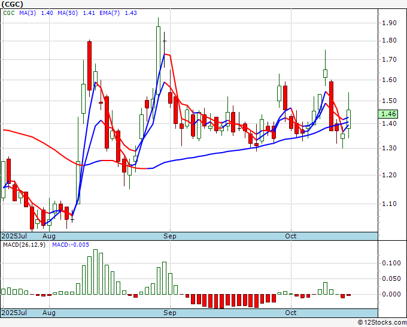Click the 1.40 price axis label
Image resolution: width=407 pixels, height=327 pixels.
pos(390,123)
